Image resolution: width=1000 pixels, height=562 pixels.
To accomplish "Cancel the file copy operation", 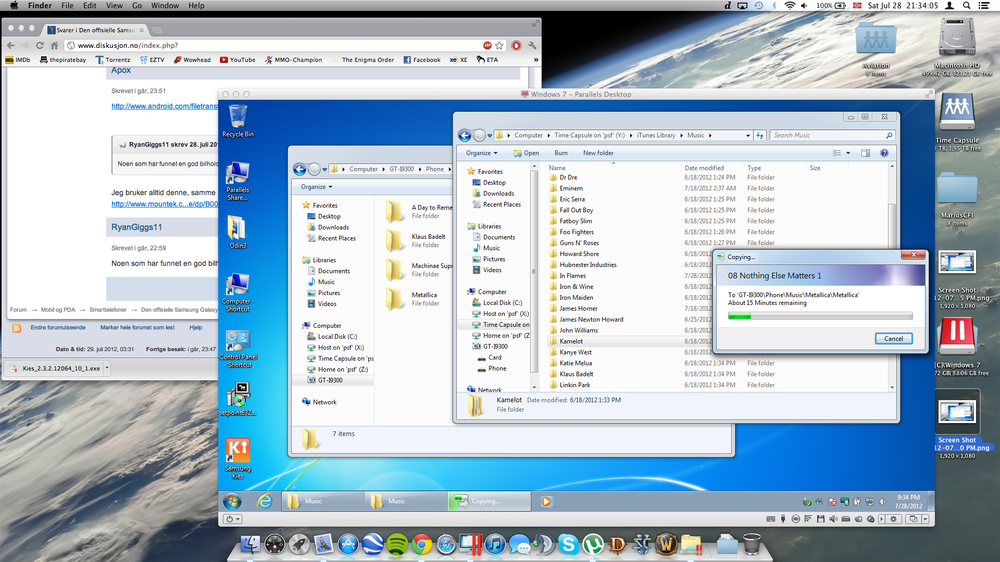I will tap(893, 339).
